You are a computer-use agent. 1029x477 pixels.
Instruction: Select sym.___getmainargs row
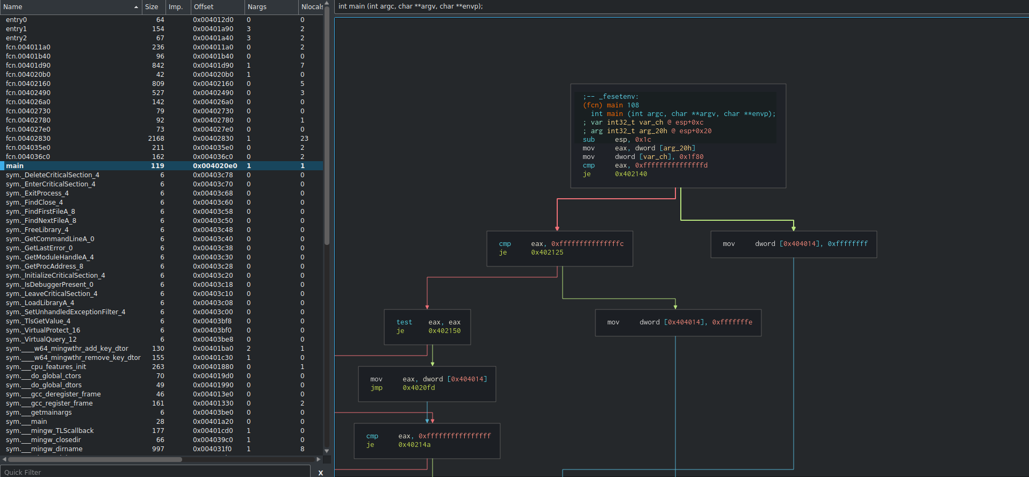click(x=162, y=413)
